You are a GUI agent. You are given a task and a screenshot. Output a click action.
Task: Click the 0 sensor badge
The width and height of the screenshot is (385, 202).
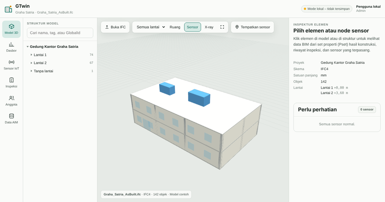(x=367, y=110)
